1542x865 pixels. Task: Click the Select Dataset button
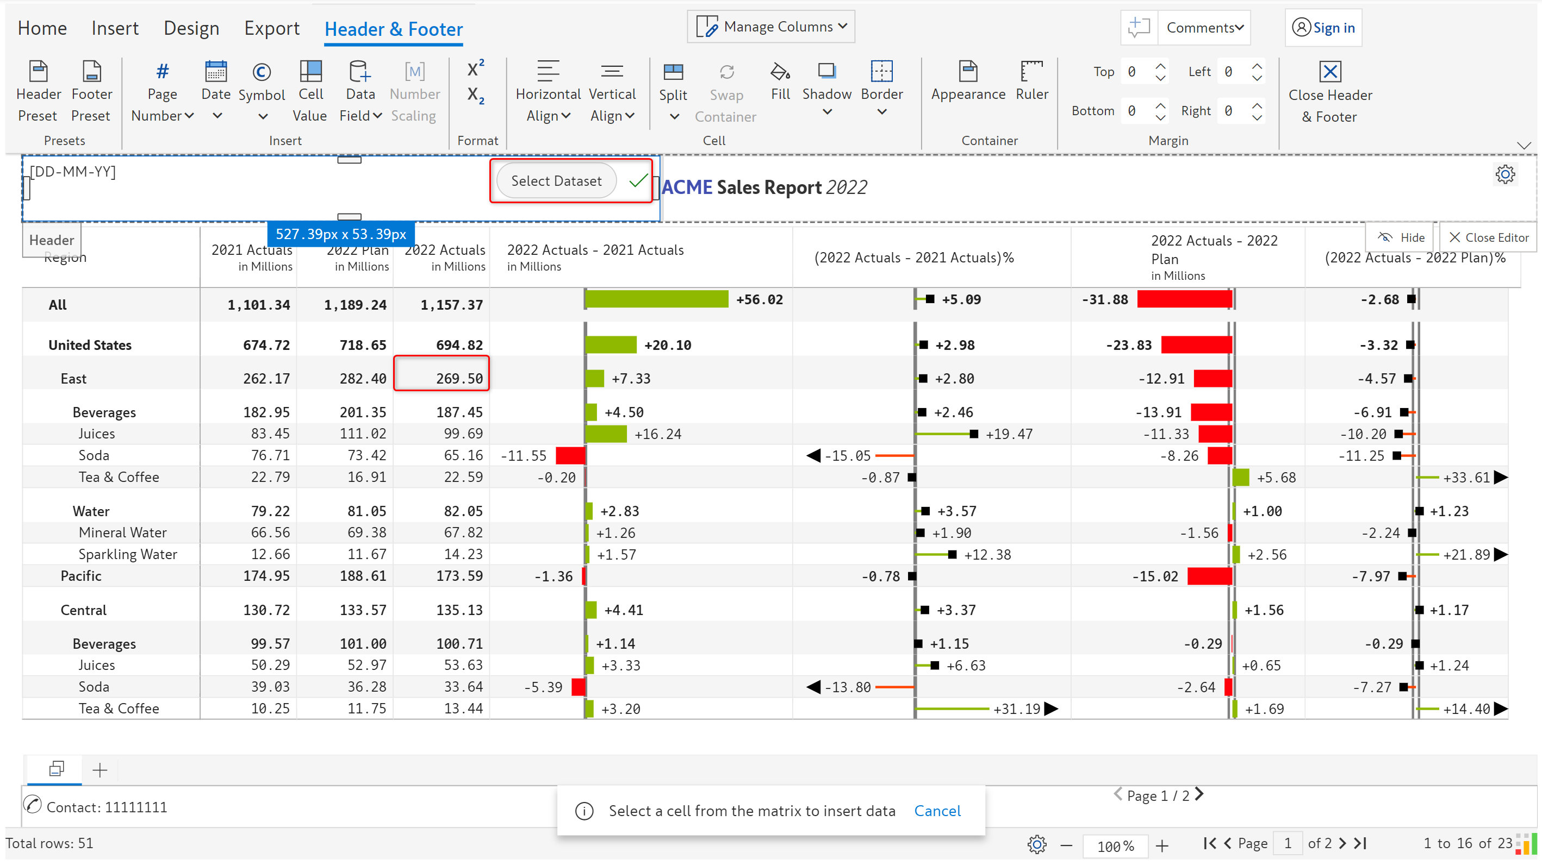tap(556, 180)
